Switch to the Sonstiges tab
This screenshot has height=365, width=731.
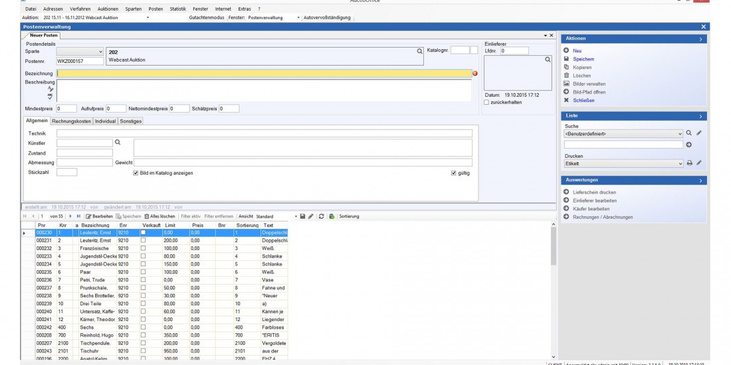point(130,121)
